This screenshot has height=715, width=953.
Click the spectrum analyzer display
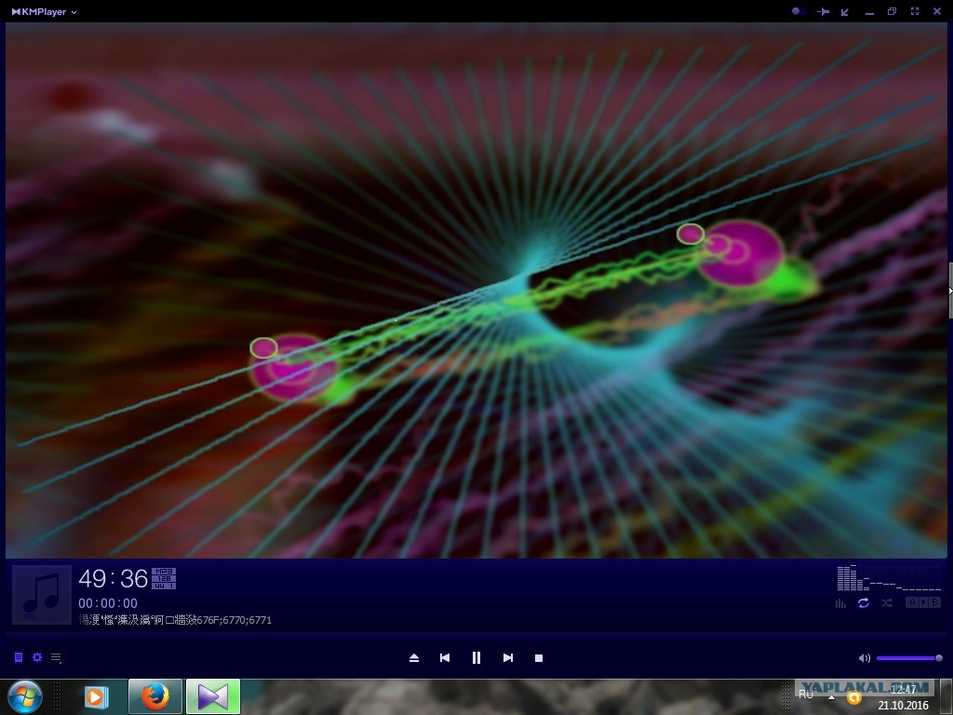[x=889, y=577]
